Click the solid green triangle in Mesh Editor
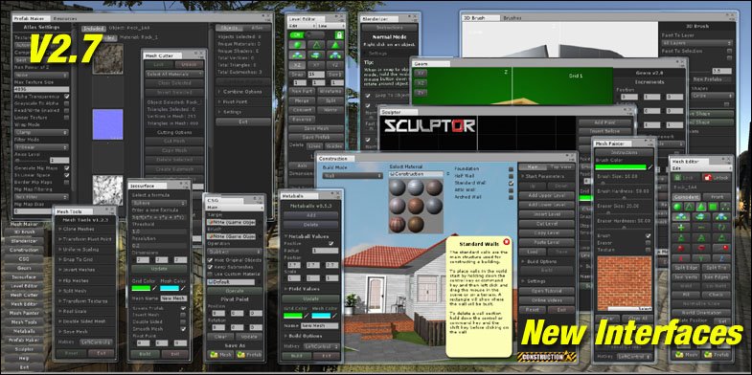 (x=701, y=207)
